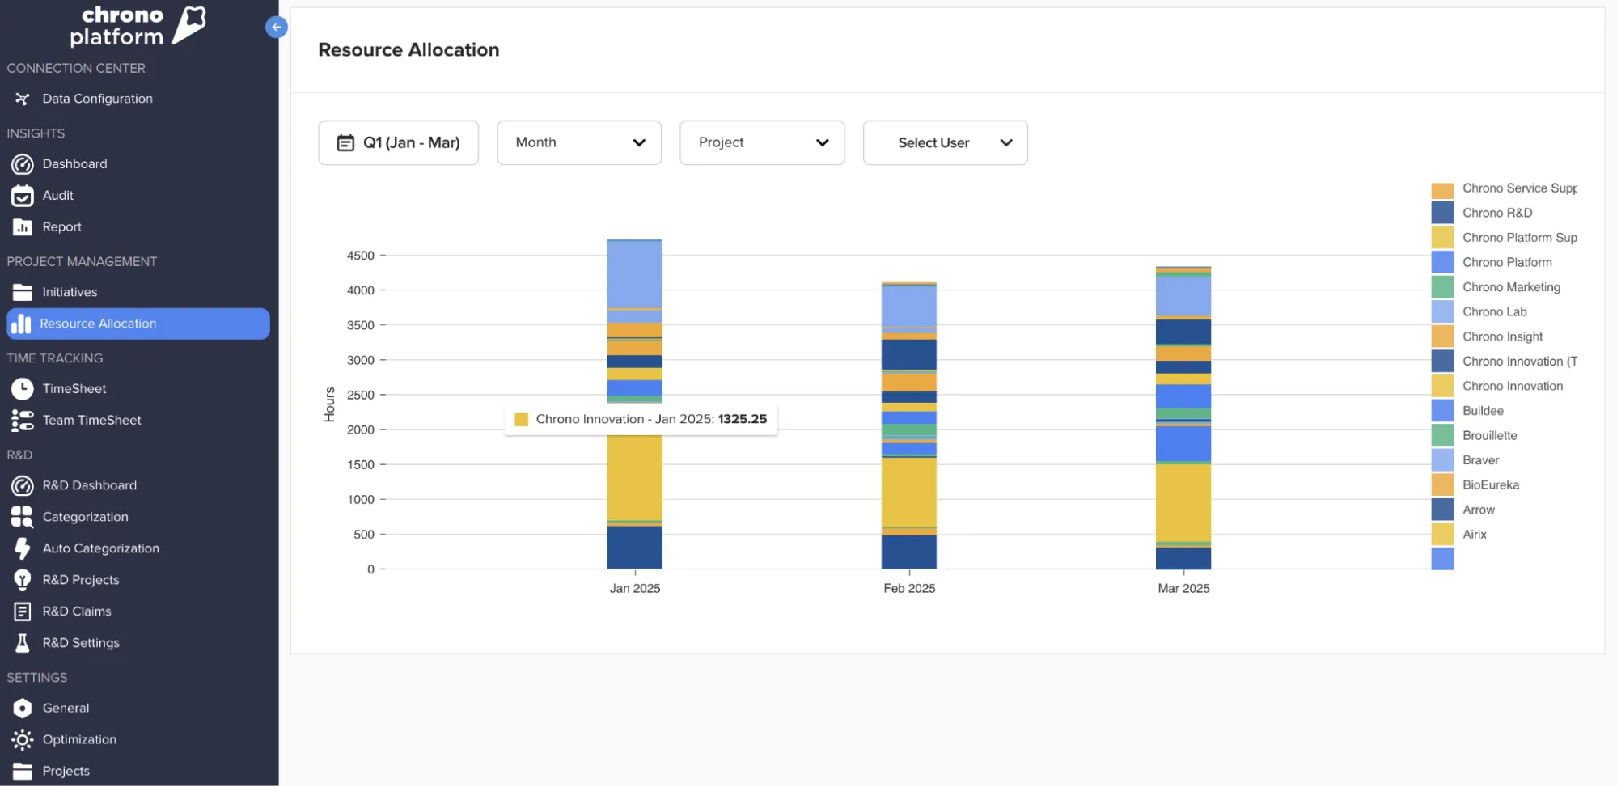Toggle Chrono Lab series in the legend
1617x787 pixels.
[x=1493, y=311]
